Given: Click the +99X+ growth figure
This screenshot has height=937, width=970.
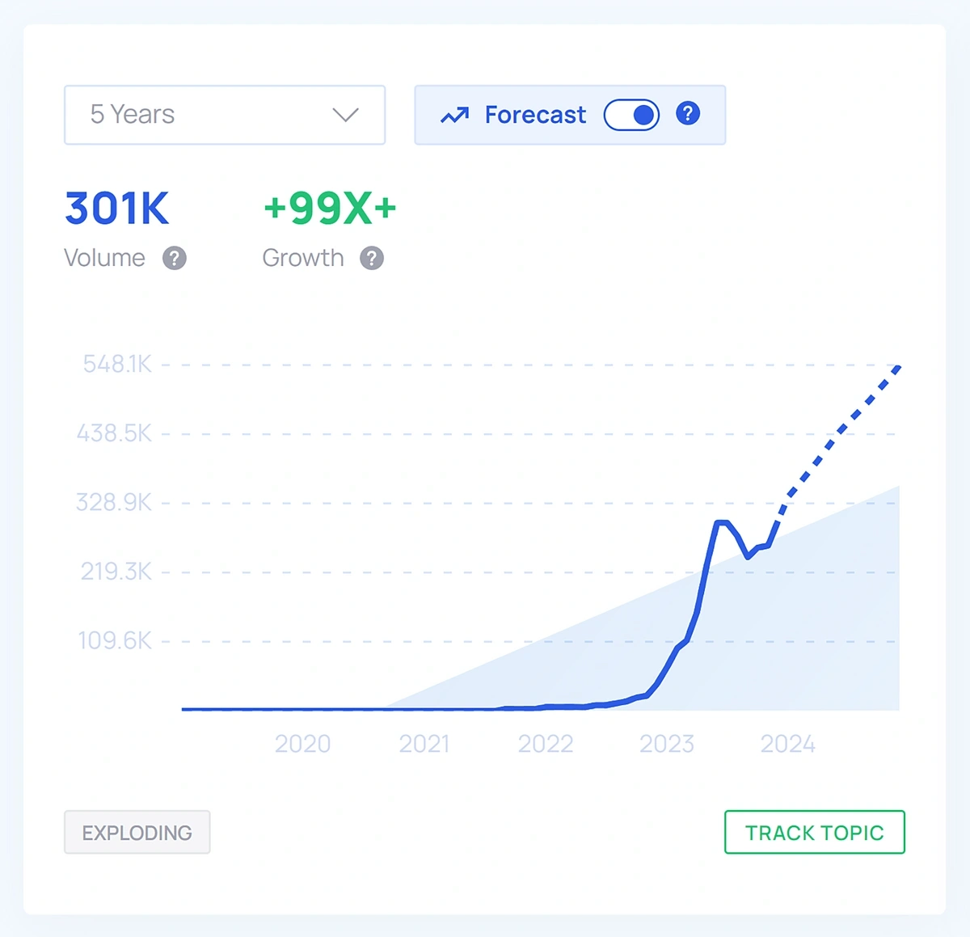Looking at the screenshot, I should click(x=330, y=209).
